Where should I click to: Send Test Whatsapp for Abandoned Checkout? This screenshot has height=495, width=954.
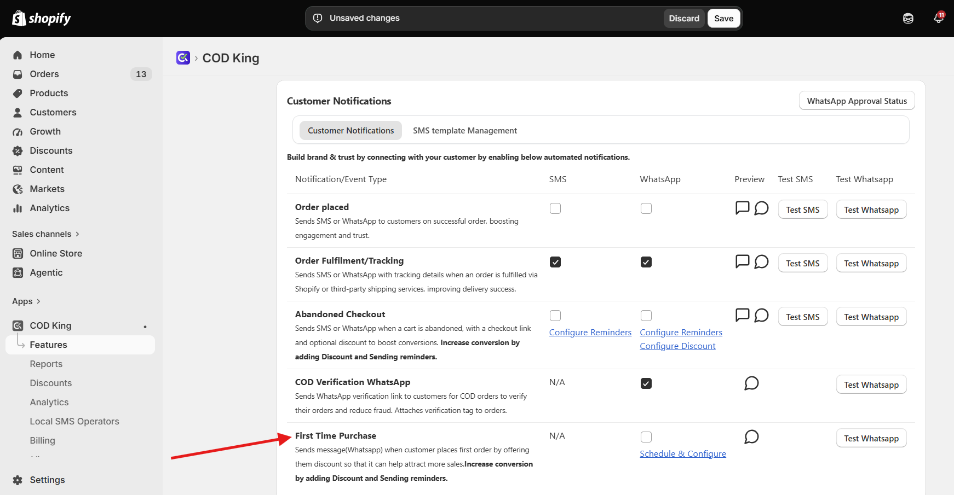(871, 317)
